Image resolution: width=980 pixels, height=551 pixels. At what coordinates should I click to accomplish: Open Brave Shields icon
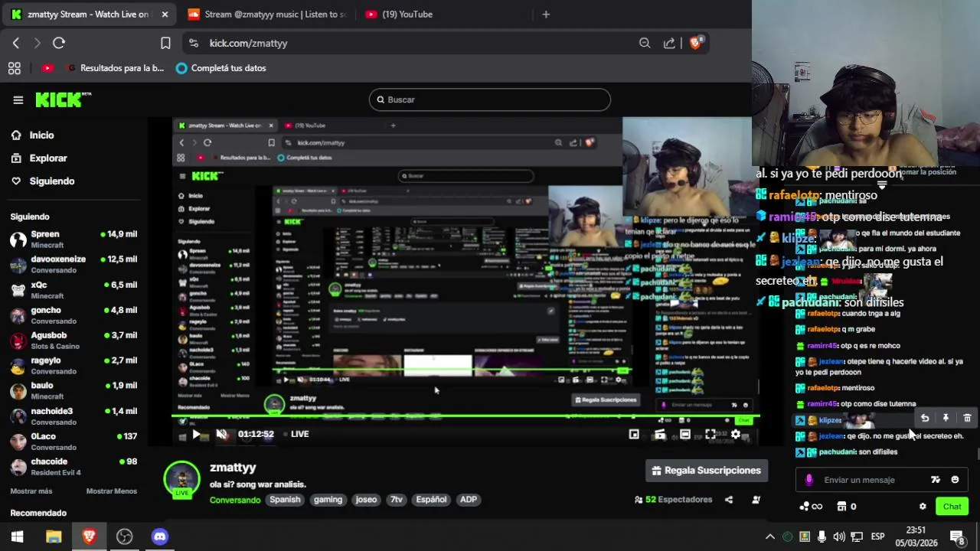pos(695,43)
